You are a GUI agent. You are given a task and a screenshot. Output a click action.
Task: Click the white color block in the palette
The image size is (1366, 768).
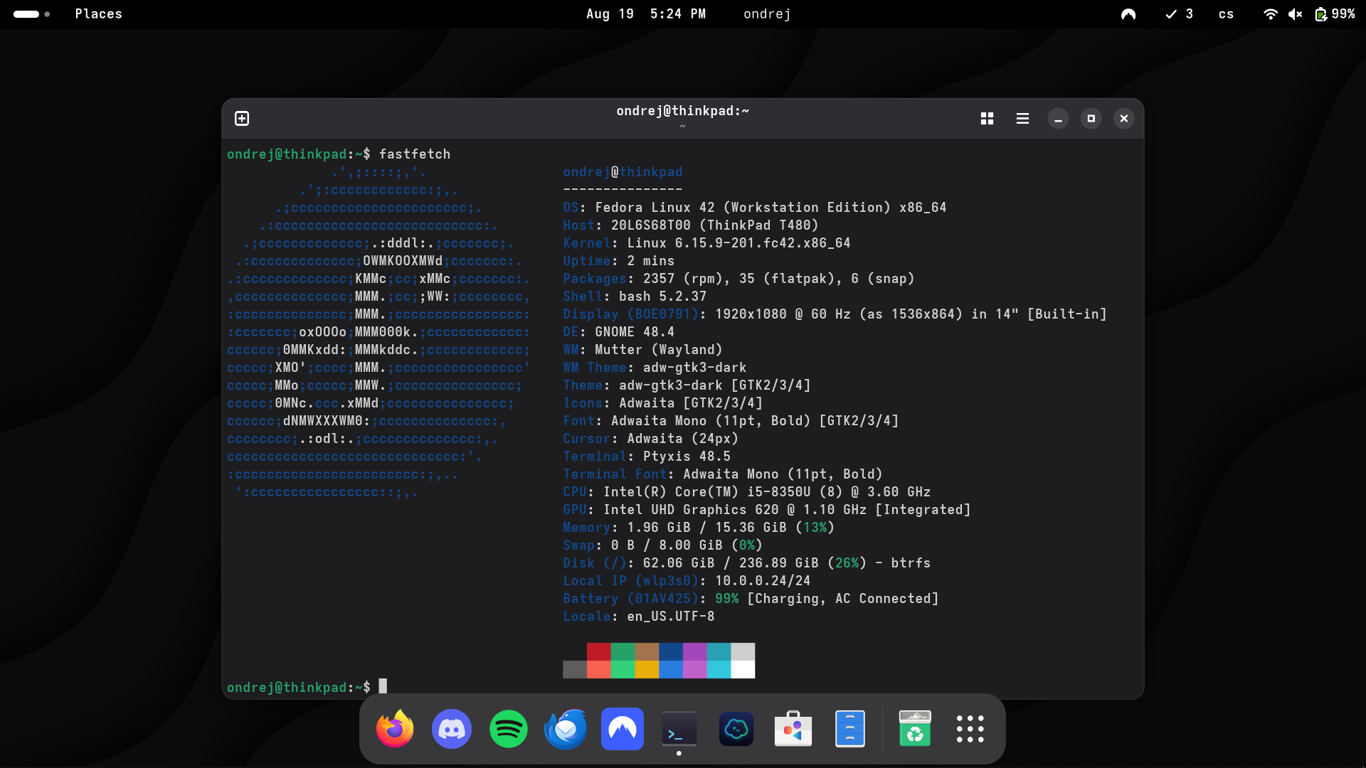pyautogui.click(x=743, y=669)
